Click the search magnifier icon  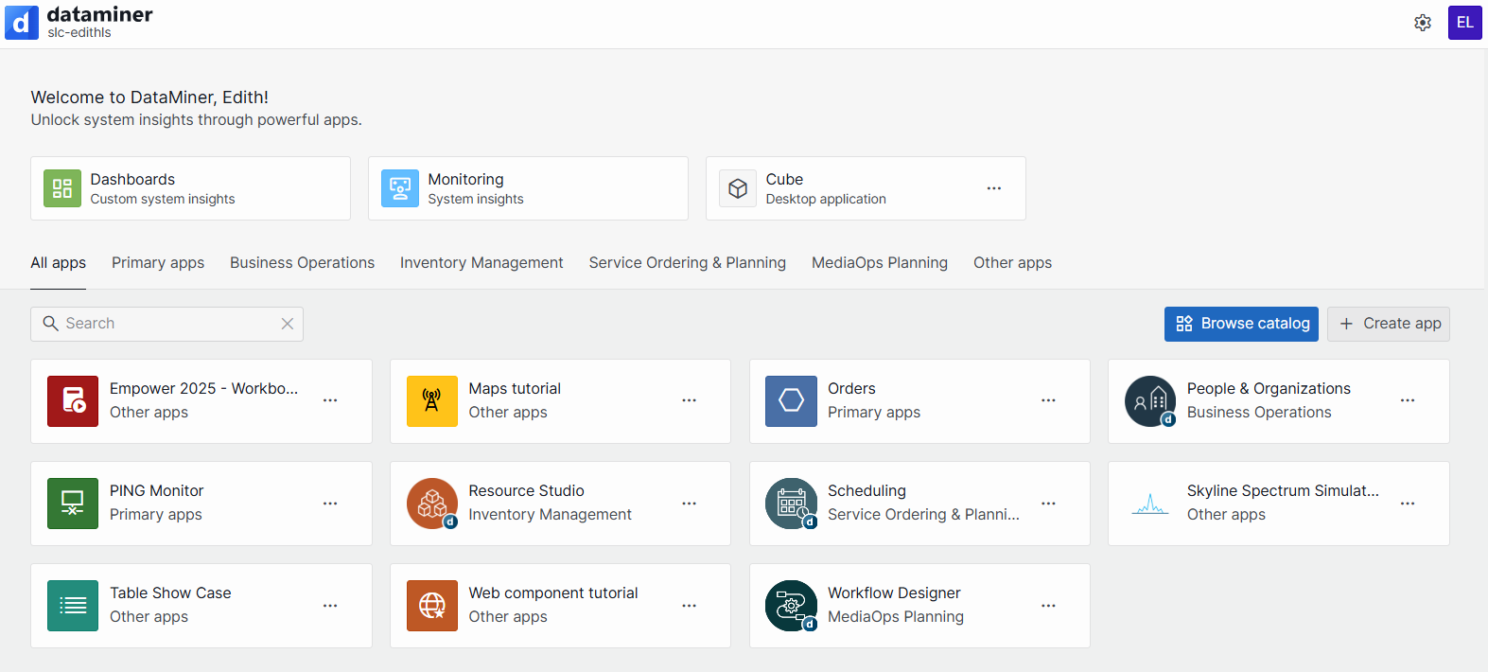pos(51,324)
